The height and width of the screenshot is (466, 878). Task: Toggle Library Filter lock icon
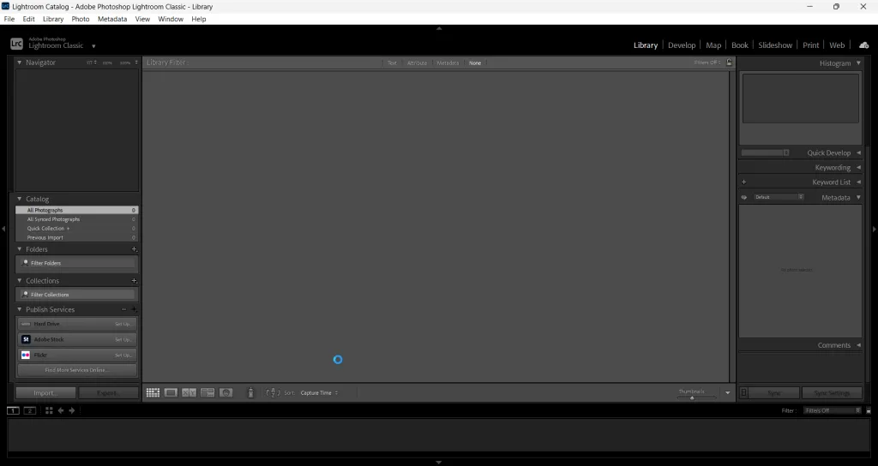(729, 63)
